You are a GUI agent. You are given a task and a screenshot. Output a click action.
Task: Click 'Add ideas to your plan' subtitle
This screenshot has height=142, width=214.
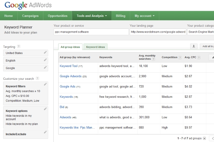click(x=21, y=32)
